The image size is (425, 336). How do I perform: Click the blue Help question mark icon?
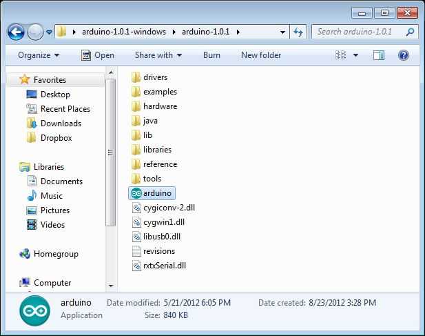click(404, 55)
